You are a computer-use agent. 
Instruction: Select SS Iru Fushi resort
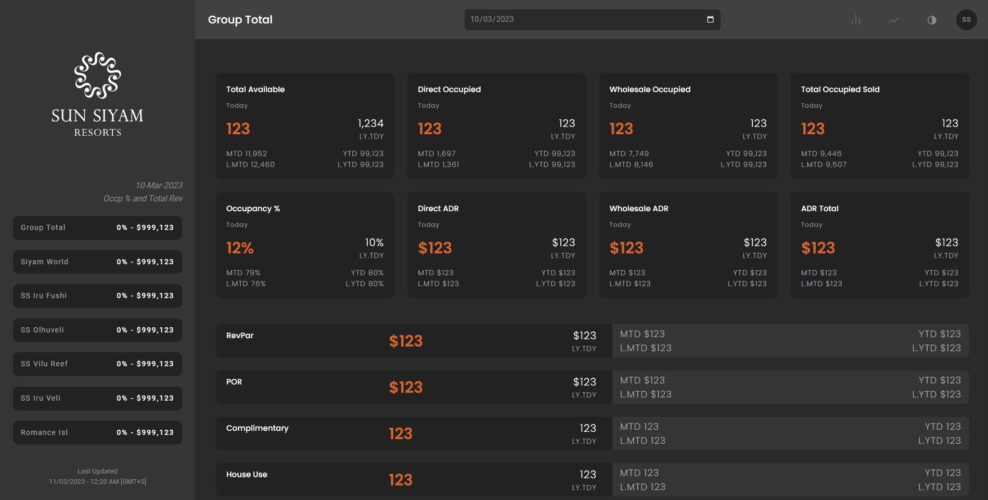pos(97,296)
